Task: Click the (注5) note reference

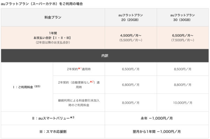Action: [37, 86]
